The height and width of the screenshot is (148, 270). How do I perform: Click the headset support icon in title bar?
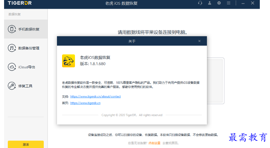pos(200,3)
